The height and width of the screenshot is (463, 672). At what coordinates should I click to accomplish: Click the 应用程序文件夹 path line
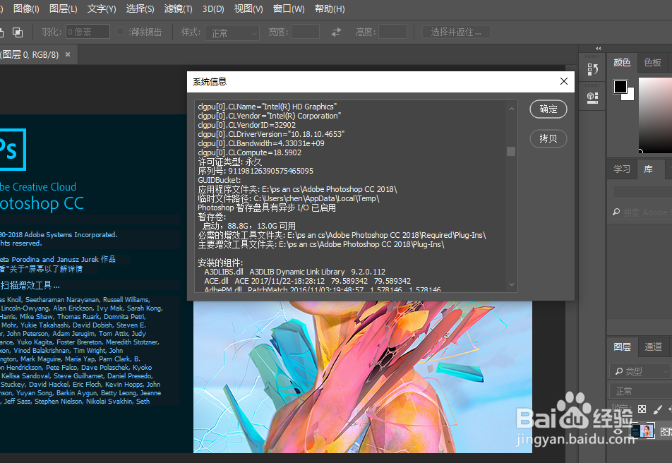pyautogui.click(x=297, y=189)
